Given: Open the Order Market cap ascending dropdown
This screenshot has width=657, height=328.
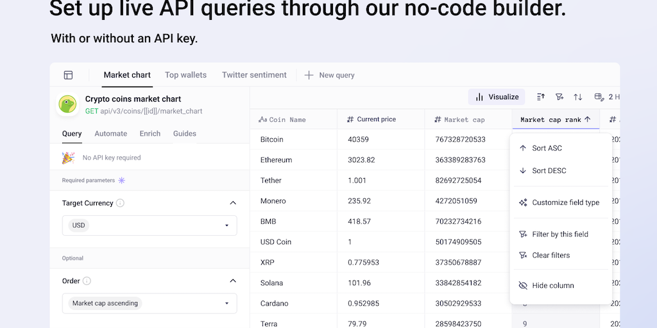Looking at the screenshot, I should click(x=149, y=303).
